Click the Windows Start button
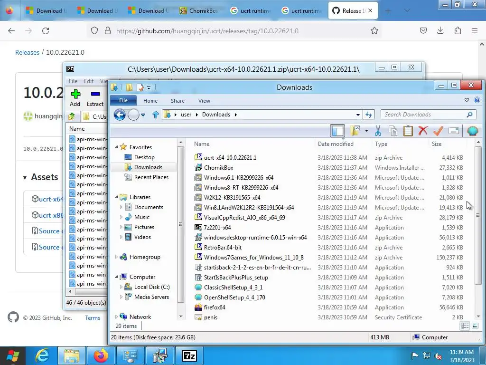The image size is (486, 365). (13, 355)
